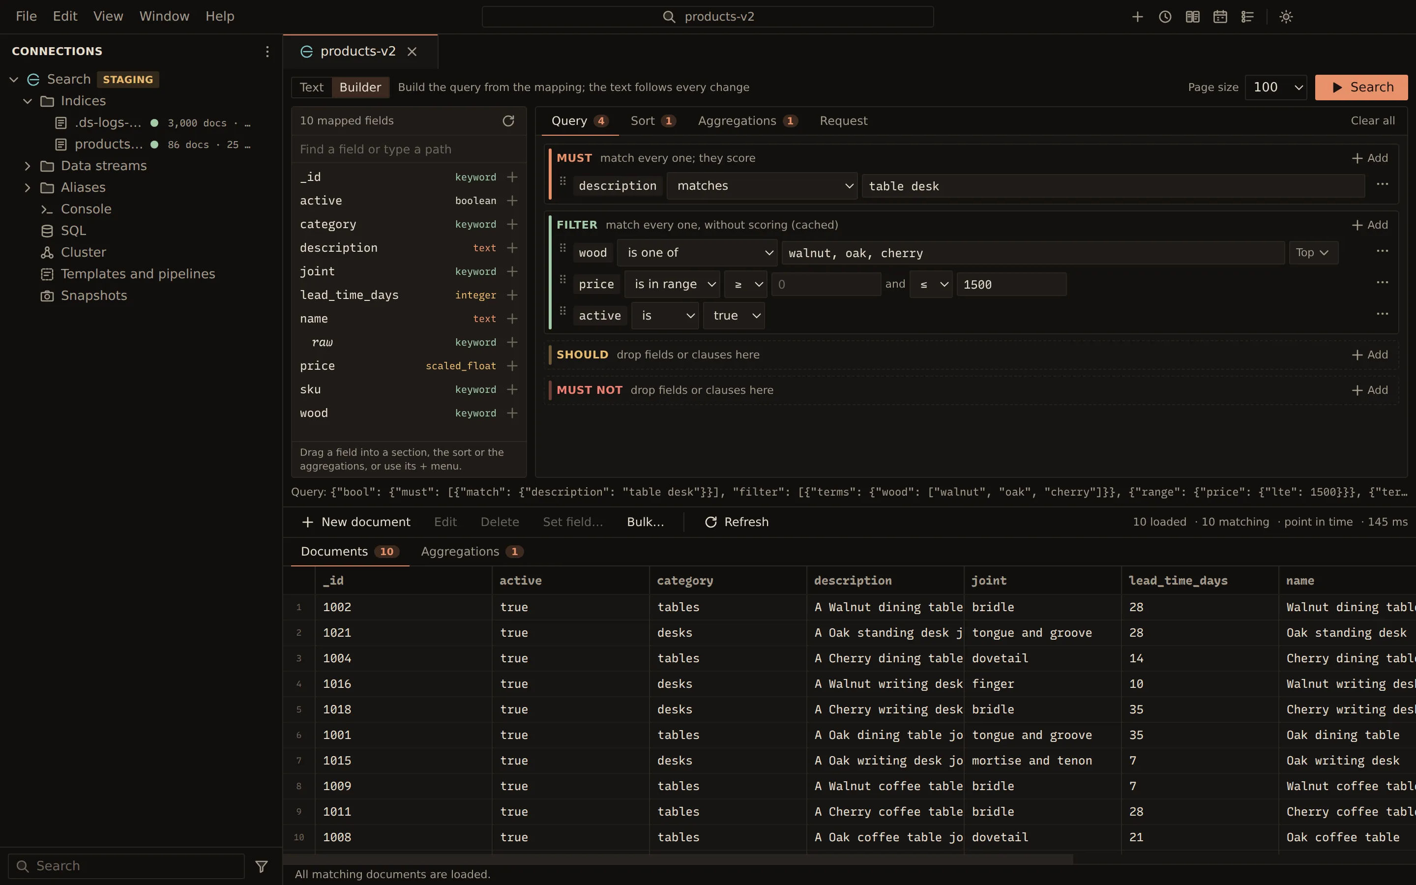Viewport: 1416px width, 885px height.
Task: Click the plus icon in the top toolbar
Action: click(x=1138, y=17)
